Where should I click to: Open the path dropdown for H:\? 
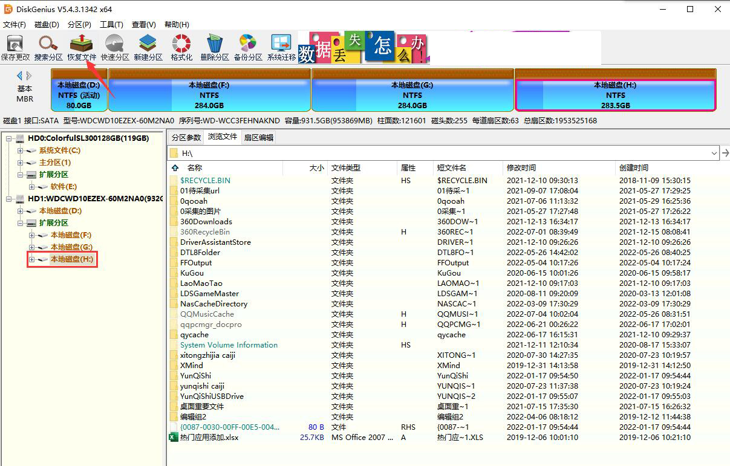714,154
